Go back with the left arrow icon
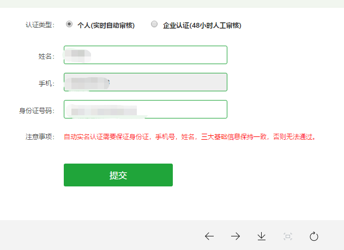Image resolution: width=344 pixels, height=250 pixels. point(209,236)
